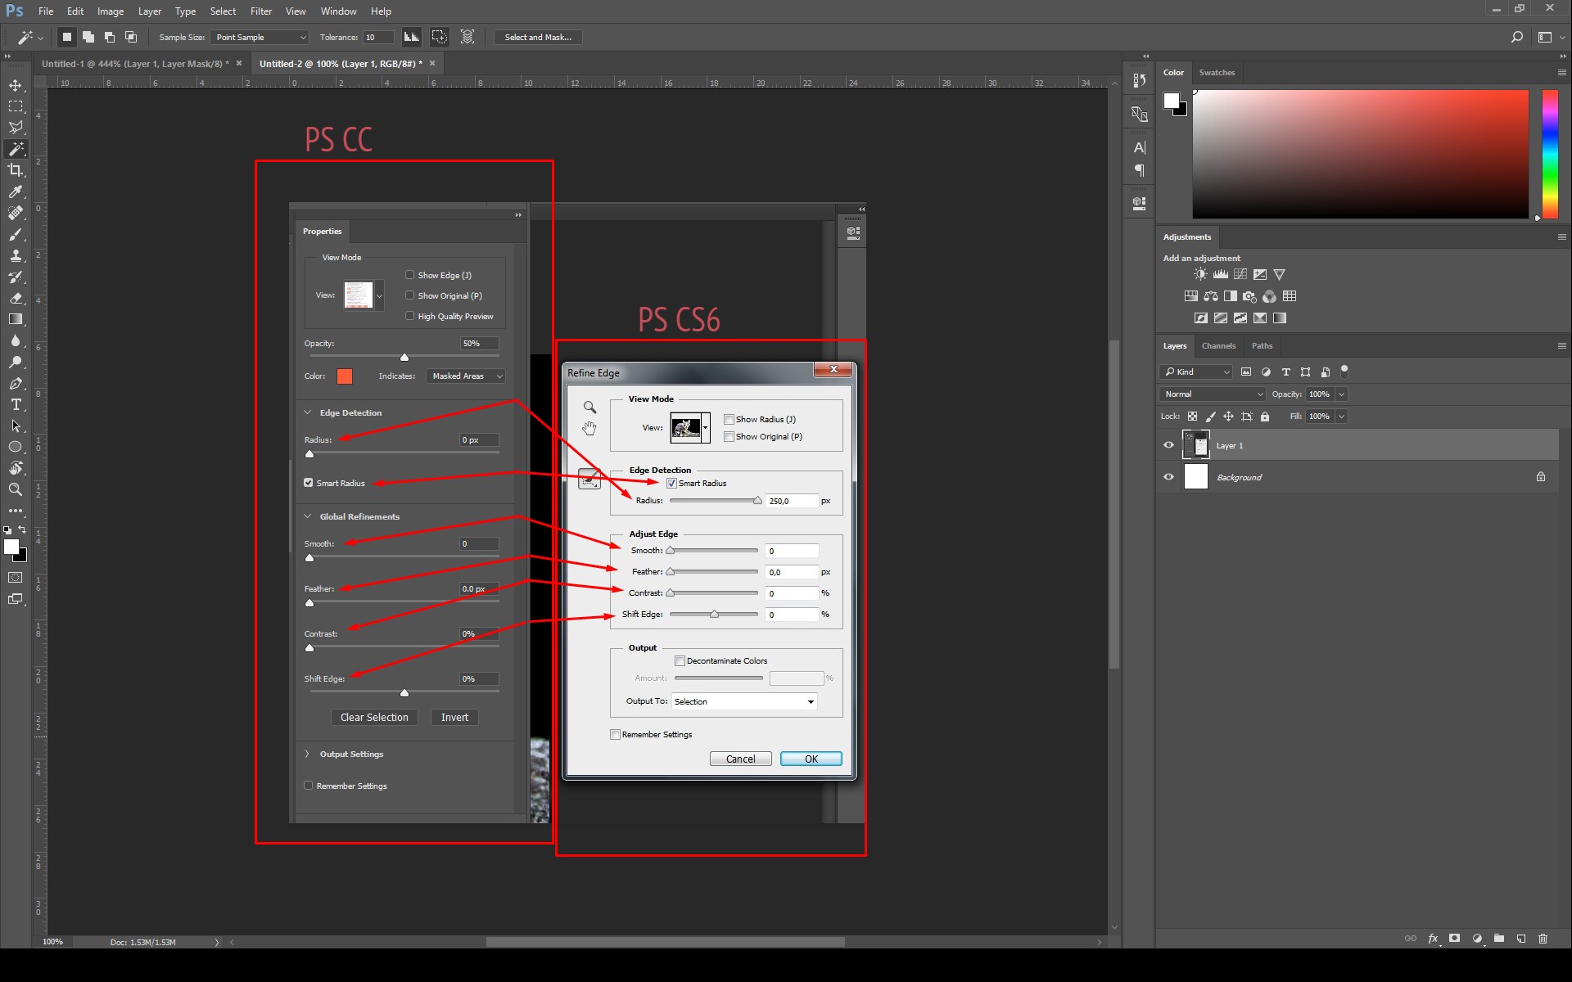Select the Brush tool
Screen dimensions: 1572x982
click(16, 234)
